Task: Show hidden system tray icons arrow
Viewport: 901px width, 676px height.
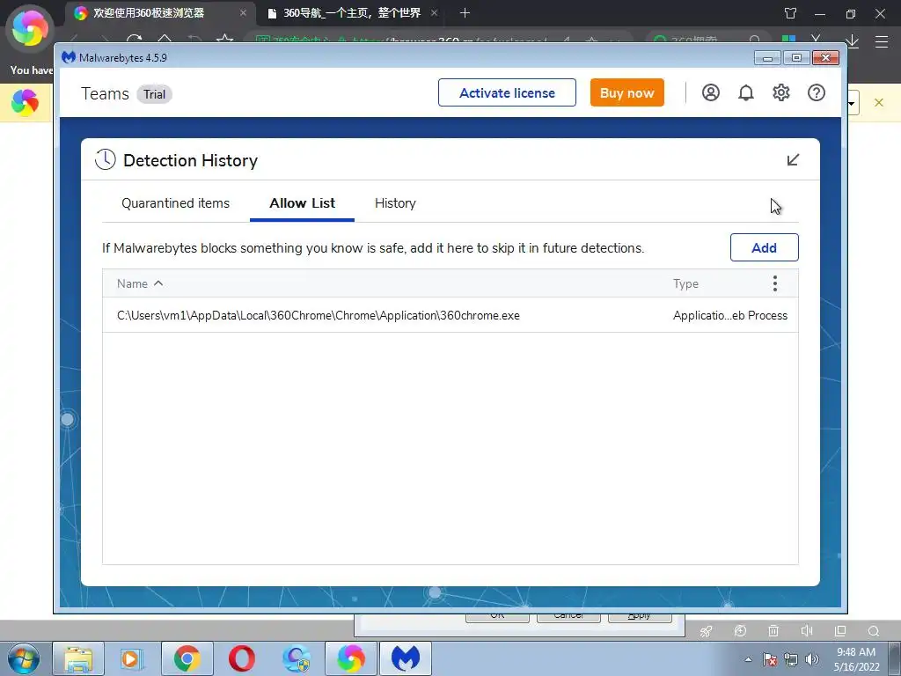Action: (748, 659)
